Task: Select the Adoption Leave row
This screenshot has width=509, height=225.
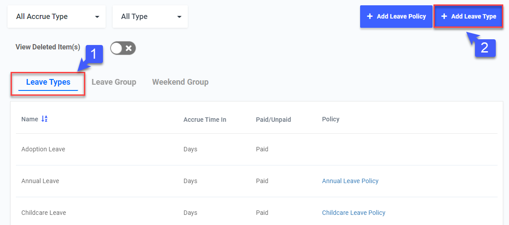Action: tap(43, 149)
